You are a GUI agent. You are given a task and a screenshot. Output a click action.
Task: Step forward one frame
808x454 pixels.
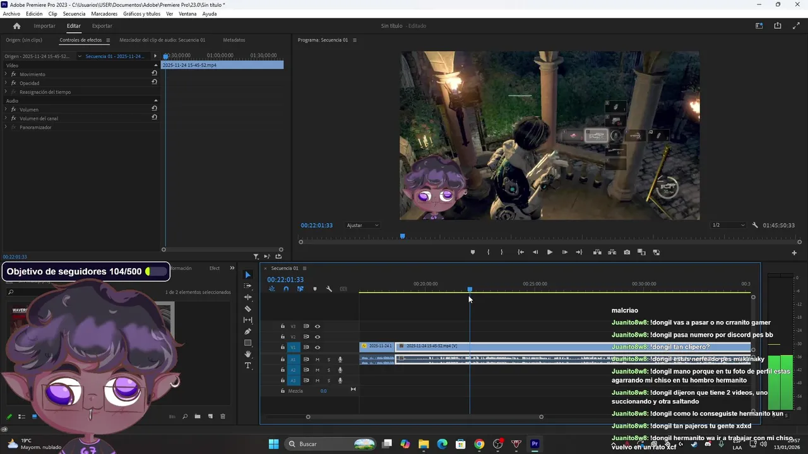coord(565,252)
